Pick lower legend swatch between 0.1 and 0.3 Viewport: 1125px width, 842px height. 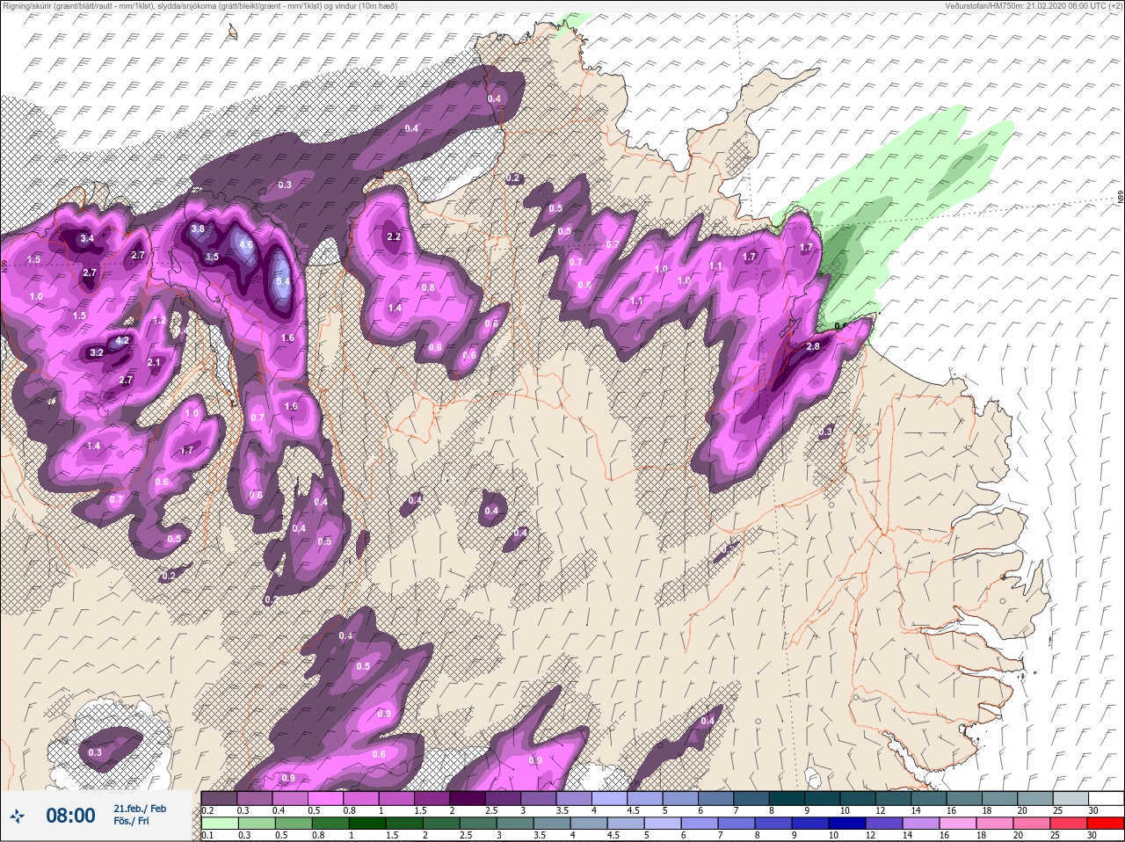pyautogui.click(x=219, y=824)
